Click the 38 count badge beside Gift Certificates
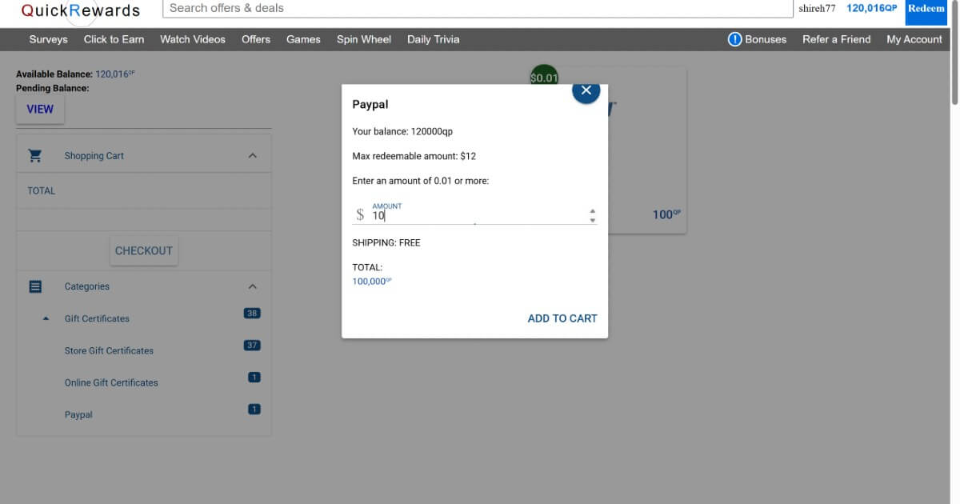This screenshot has width=960, height=504. 252,313
